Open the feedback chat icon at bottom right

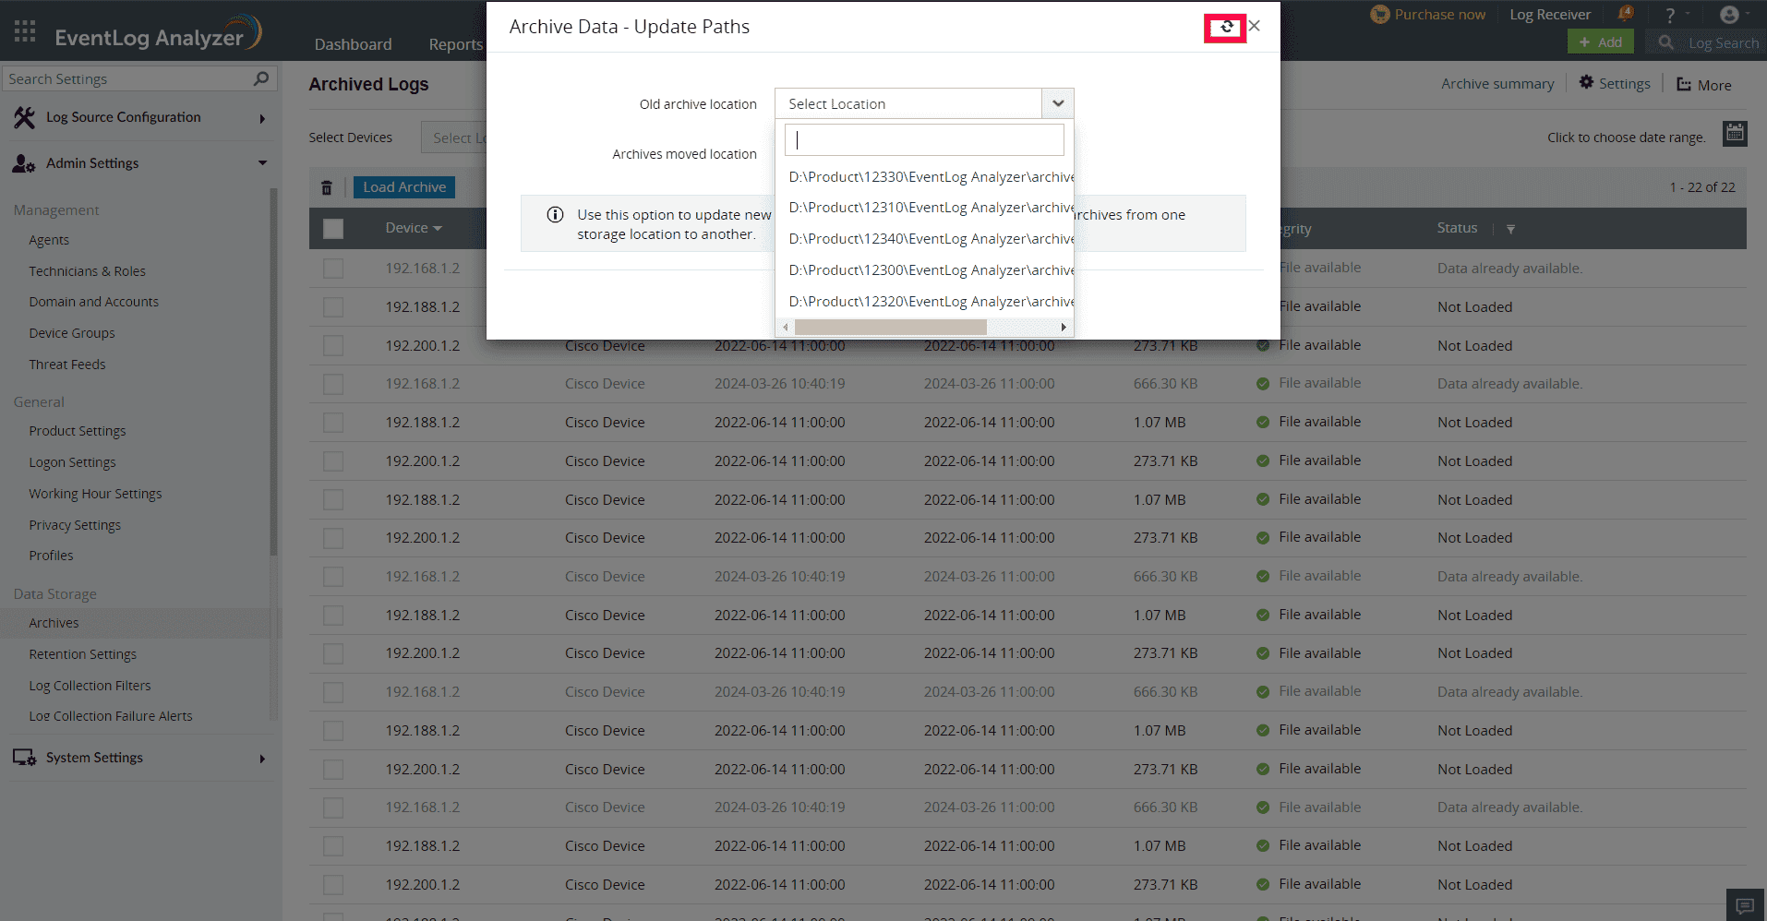[1746, 904]
